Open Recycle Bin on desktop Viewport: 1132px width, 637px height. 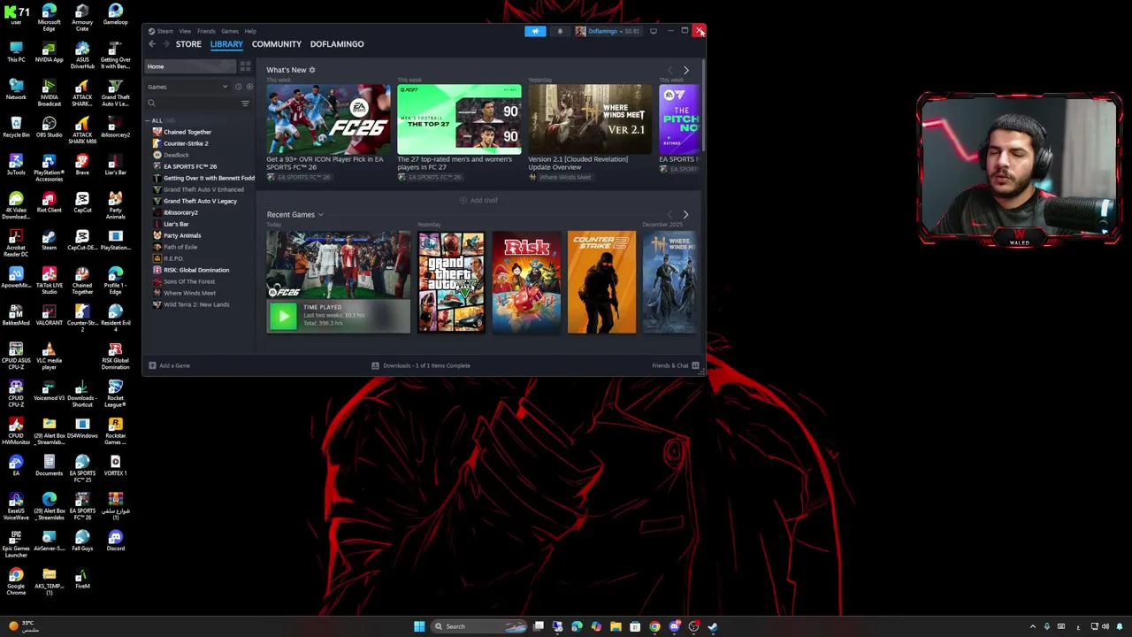(16, 126)
